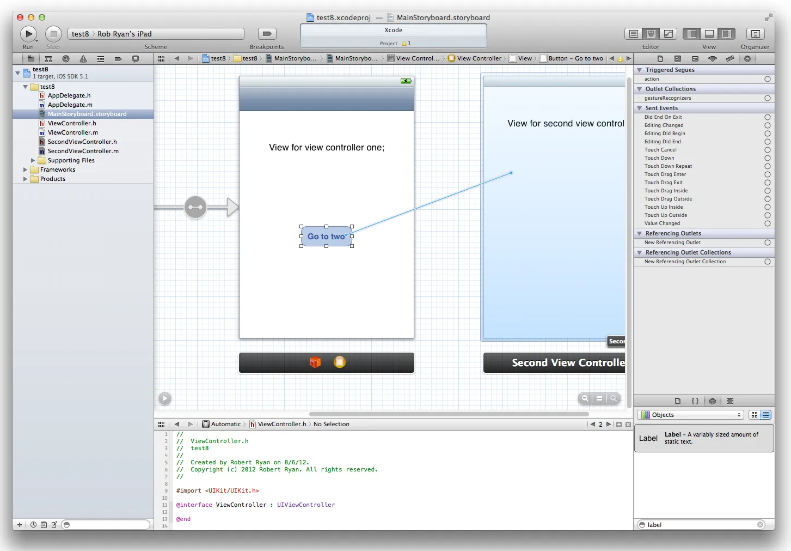791x551 pixels.
Task: Collapse the Outlet Collections section
Action: click(640, 89)
